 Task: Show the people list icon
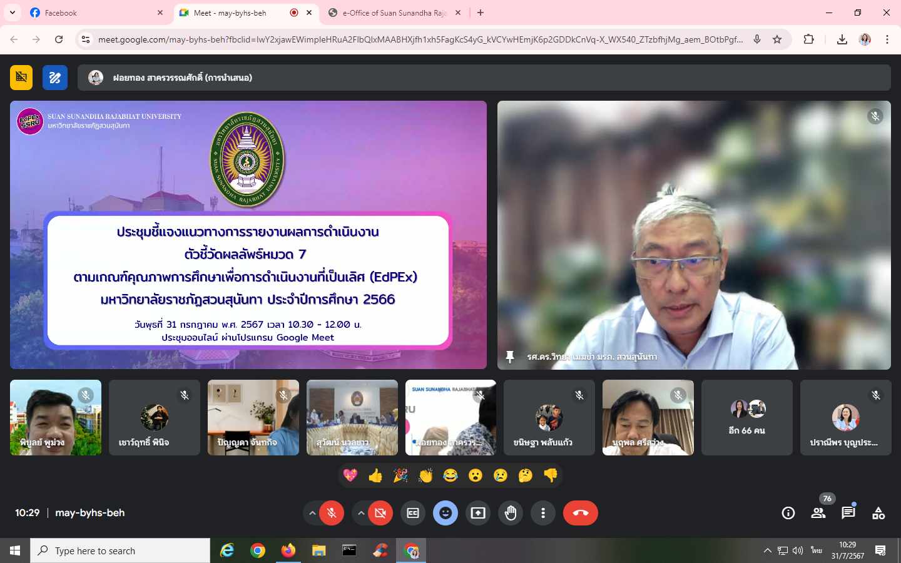tap(818, 513)
